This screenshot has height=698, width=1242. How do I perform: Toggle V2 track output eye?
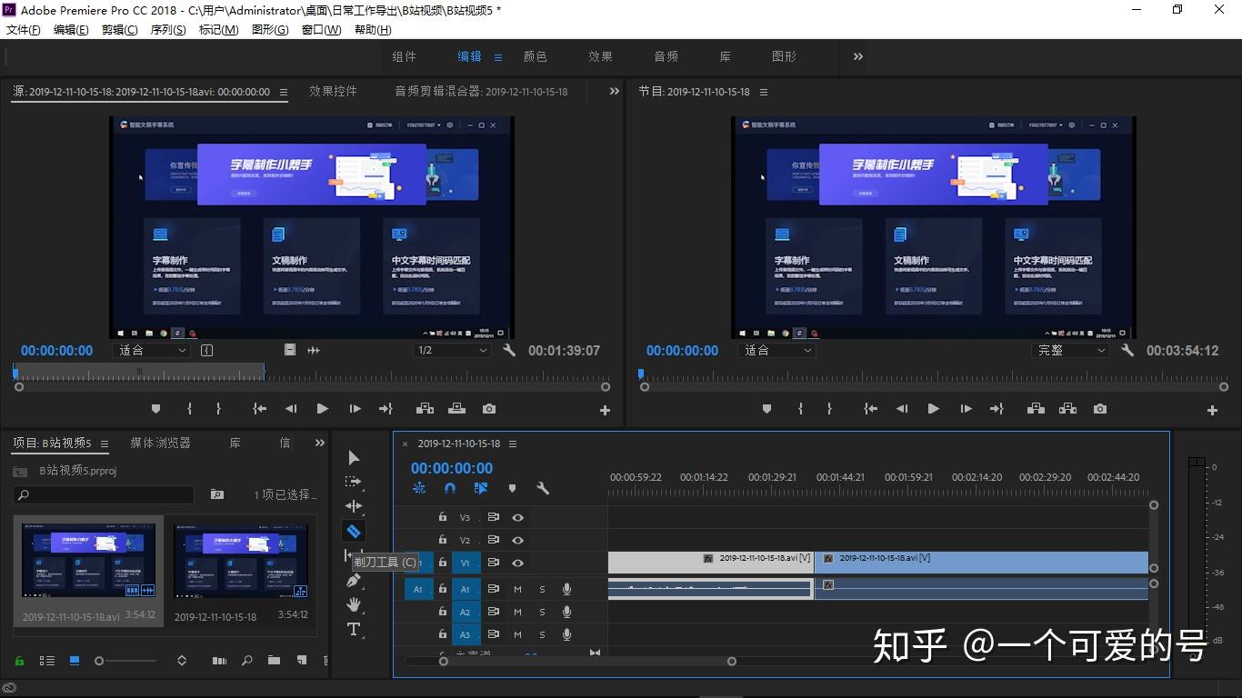point(517,540)
